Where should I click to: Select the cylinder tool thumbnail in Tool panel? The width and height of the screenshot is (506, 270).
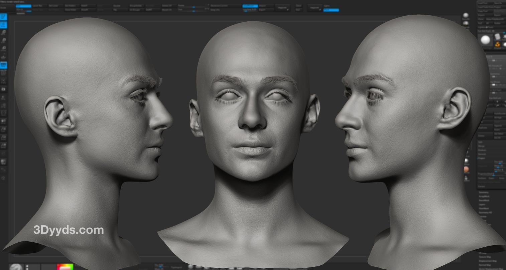click(497, 36)
